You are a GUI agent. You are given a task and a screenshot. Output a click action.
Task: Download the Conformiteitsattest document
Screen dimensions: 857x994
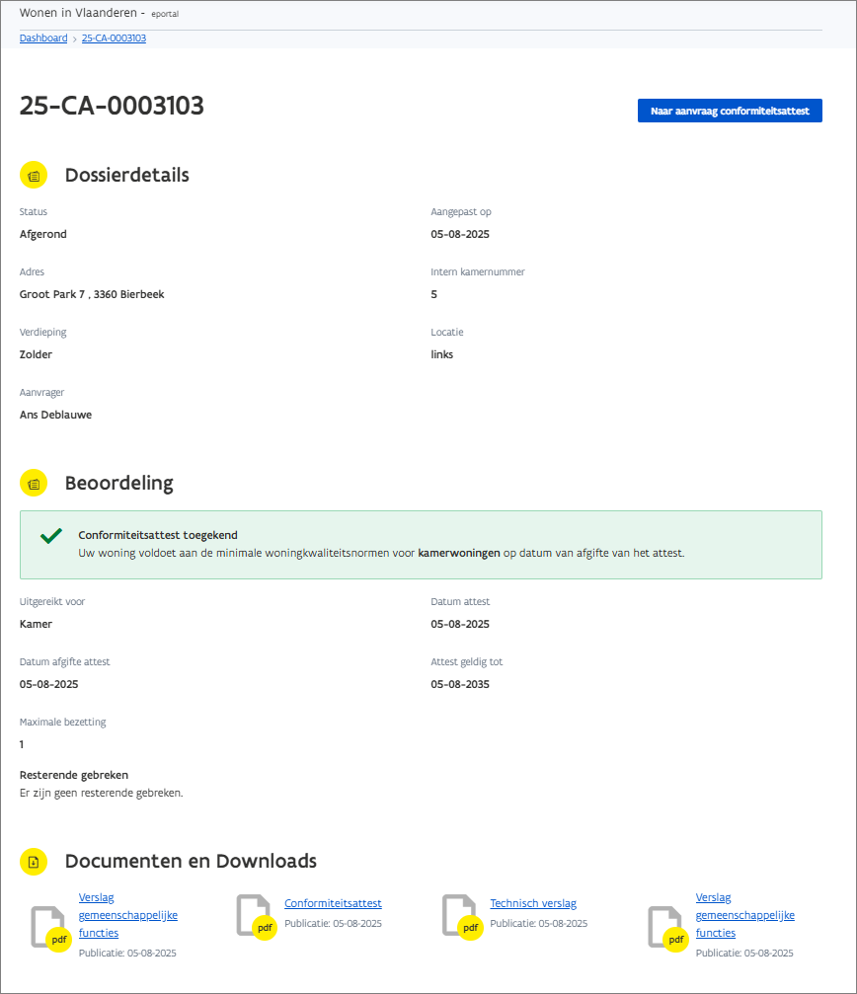(333, 903)
